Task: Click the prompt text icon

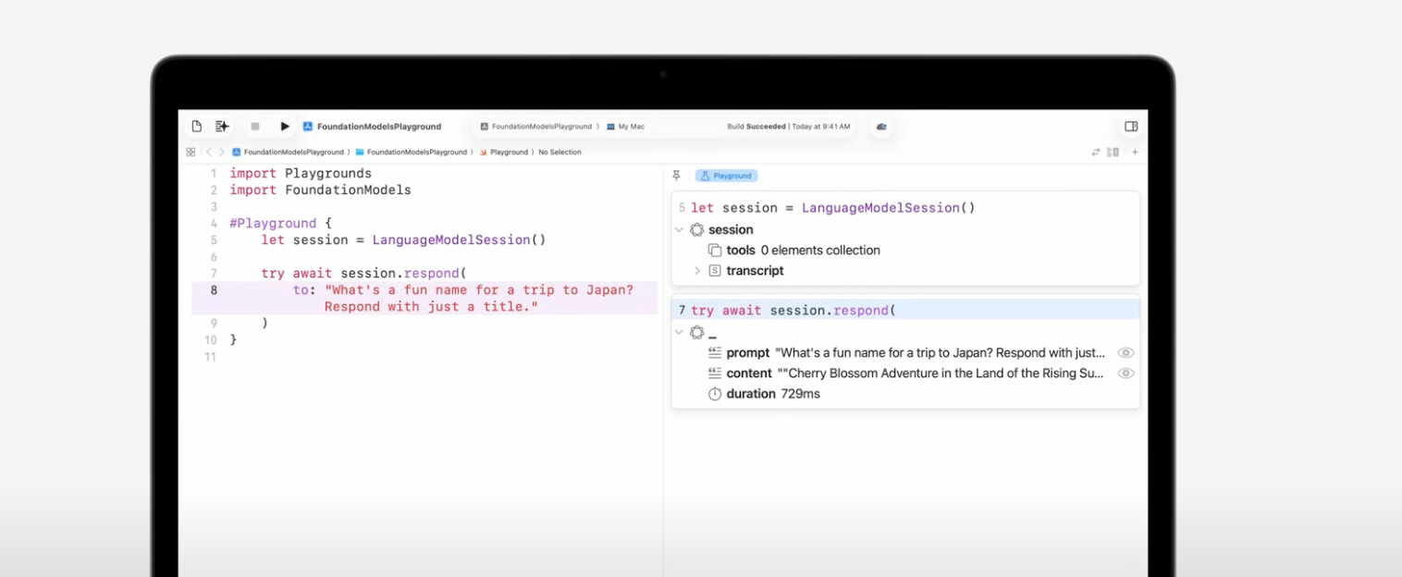Action: 715,353
